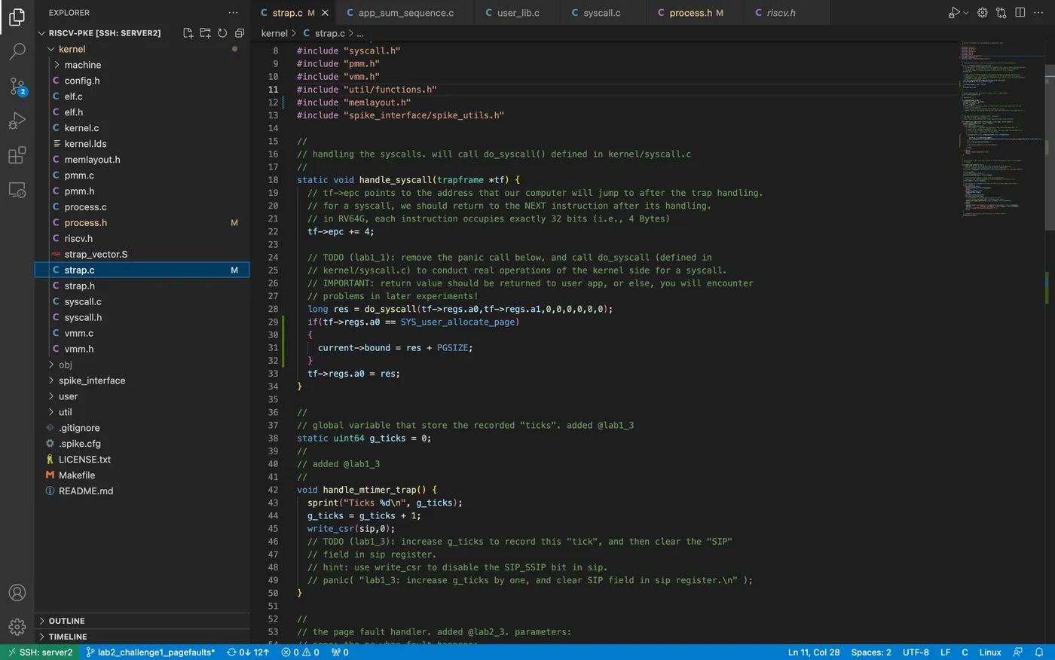Screen dimensions: 1055x660
Task: Open notifications bell in status bar
Action: pos(1038,652)
